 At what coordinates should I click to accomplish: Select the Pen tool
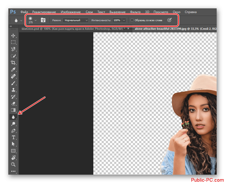point(13,131)
